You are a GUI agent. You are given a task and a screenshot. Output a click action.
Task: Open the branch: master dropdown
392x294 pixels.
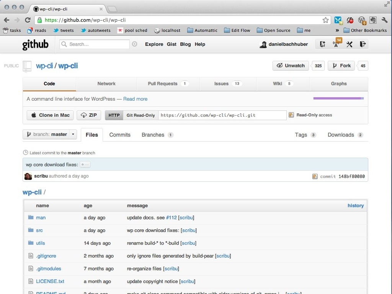(x=50, y=134)
